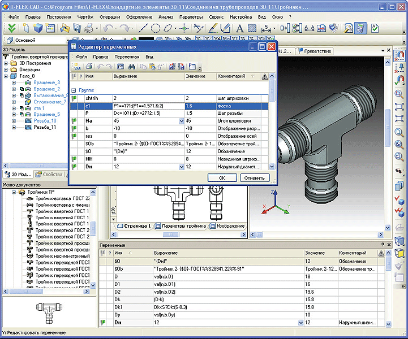Expand the Резьба_10 node

[x=14, y=121]
